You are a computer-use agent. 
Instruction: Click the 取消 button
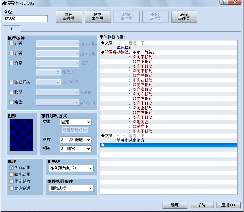[x=202, y=205]
